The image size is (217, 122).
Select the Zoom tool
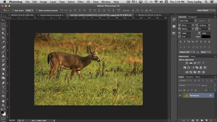click(x=3, y=105)
